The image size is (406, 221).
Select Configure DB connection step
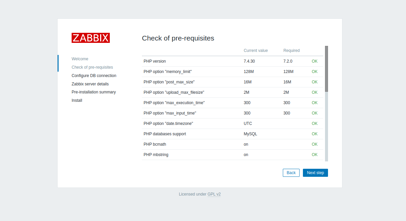coord(94,76)
